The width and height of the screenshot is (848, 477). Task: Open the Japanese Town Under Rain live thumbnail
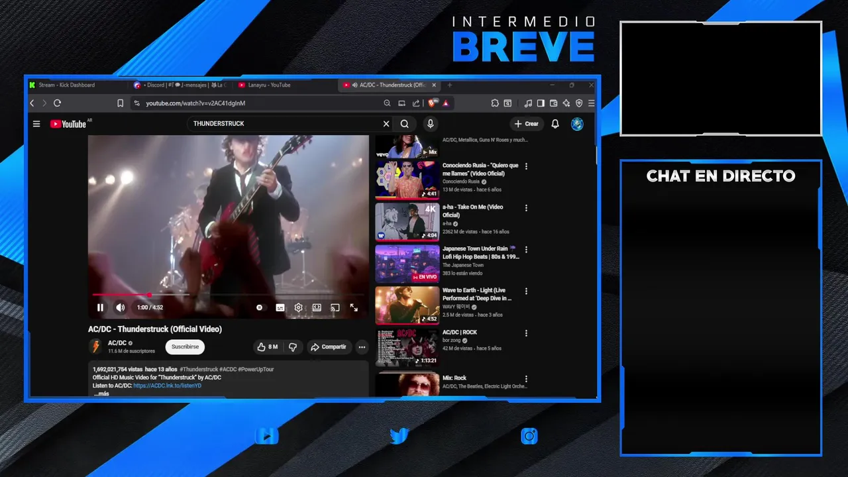click(407, 264)
